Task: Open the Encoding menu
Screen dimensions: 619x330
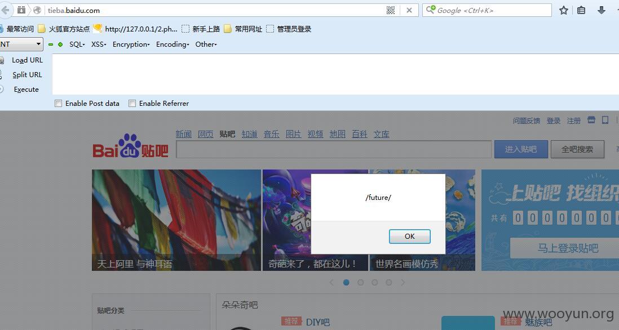Action: [173, 44]
